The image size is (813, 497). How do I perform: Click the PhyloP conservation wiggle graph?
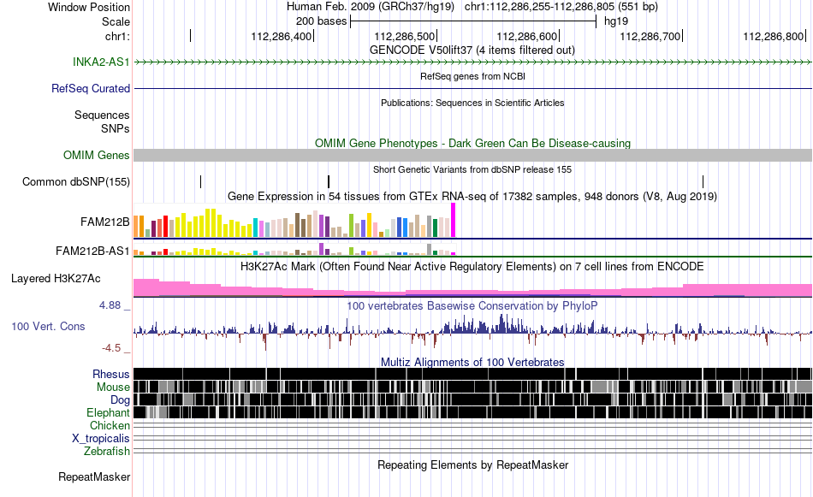[x=473, y=332]
